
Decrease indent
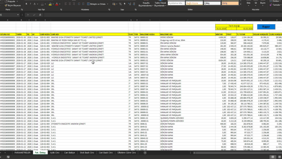click(x=79, y=4)
